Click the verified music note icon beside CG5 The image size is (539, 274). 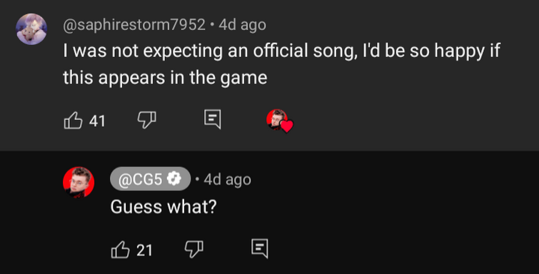point(174,178)
